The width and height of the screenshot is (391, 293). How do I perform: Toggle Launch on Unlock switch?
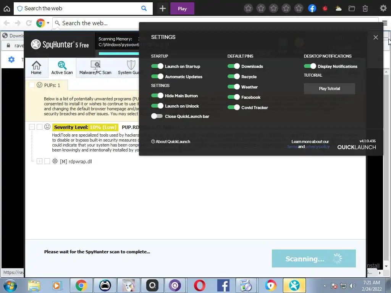click(157, 106)
